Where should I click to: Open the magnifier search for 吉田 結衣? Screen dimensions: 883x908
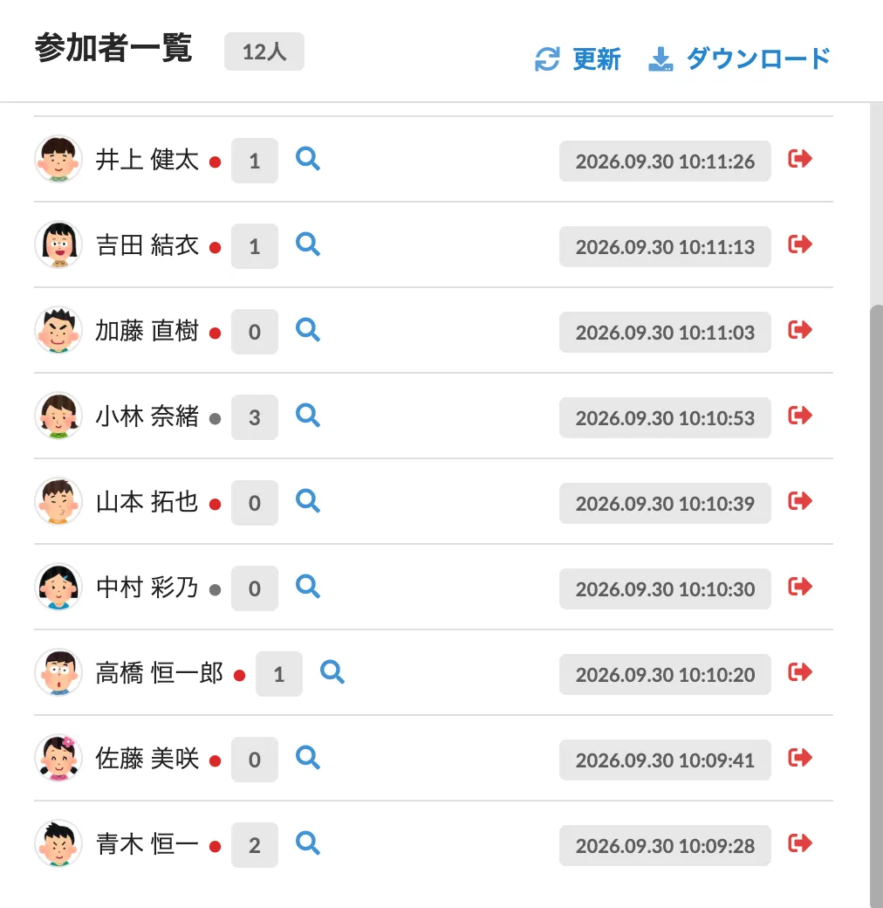pos(307,244)
